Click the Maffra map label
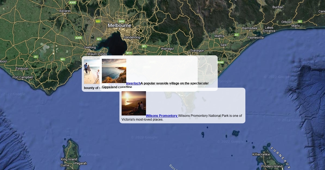This screenshot has height=170, width=325. pyautogui.click(x=219, y=36)
